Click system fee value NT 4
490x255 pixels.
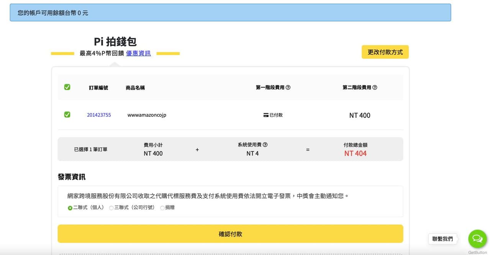coord(252,154)
